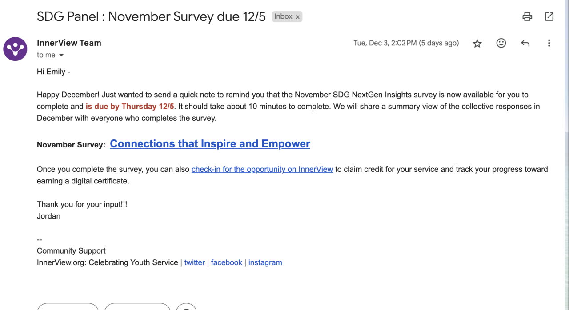The height and width of the screenshot is (310, 569).
Task: Star the InnerView Team message
Action: [x=477, y=43]
